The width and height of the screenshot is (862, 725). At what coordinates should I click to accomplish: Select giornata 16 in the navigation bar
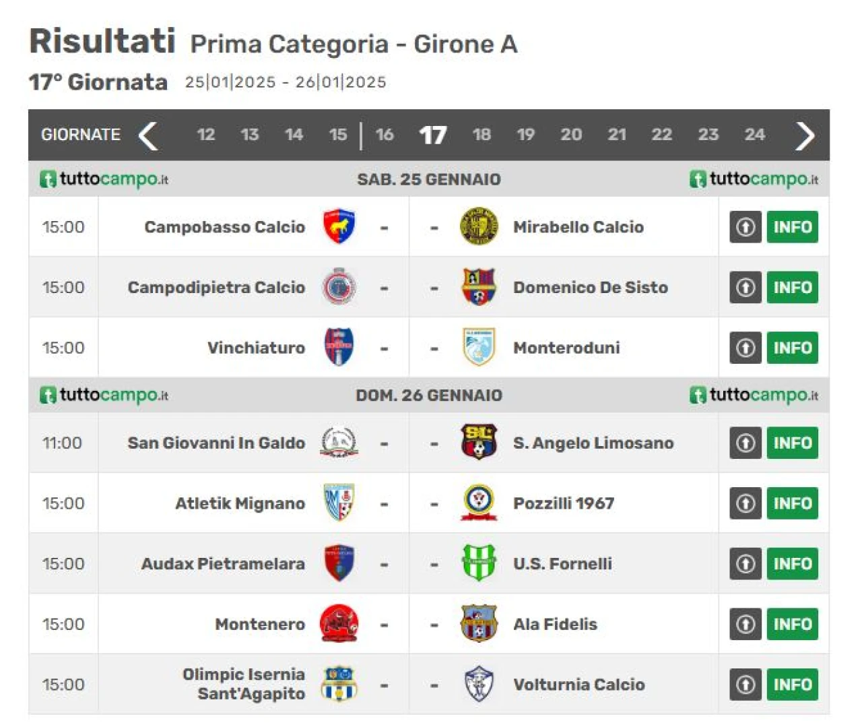(x=385, y=135)
